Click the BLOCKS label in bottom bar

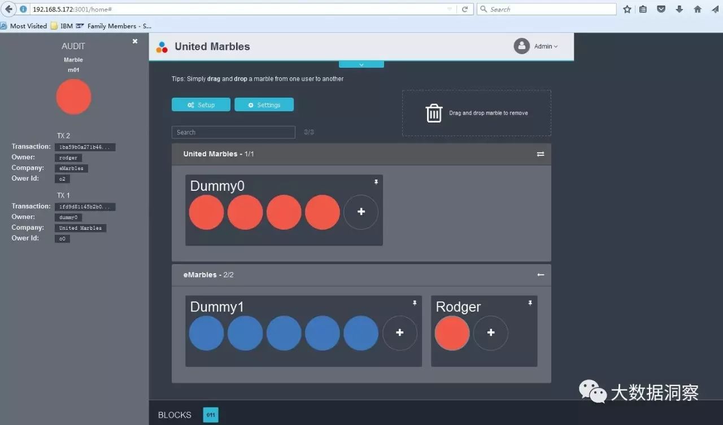175,415
